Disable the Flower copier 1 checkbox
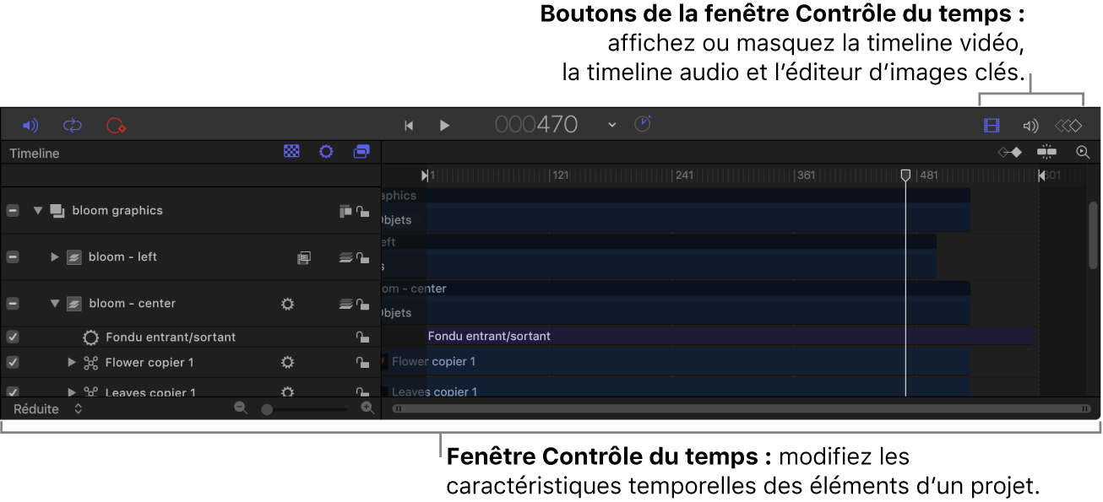The height and width of the screenshot is (502, 1103). tap(12, 362)
